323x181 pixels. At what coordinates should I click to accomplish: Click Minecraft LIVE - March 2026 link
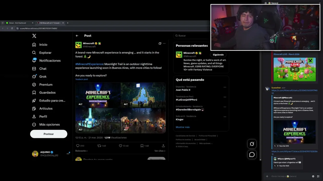point(286,54)
